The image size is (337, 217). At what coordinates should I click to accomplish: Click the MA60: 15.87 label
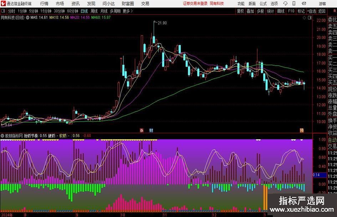101,17
